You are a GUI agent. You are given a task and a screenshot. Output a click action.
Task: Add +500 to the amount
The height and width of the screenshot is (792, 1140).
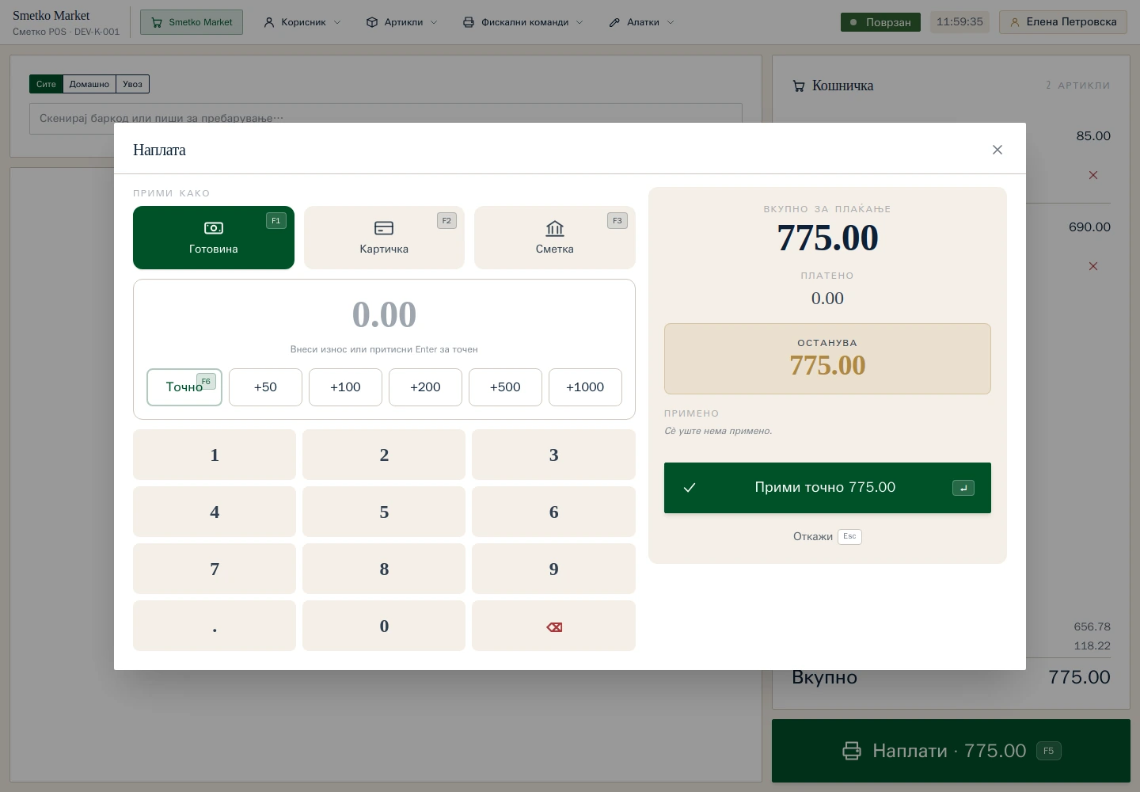[x=505, y=387]
